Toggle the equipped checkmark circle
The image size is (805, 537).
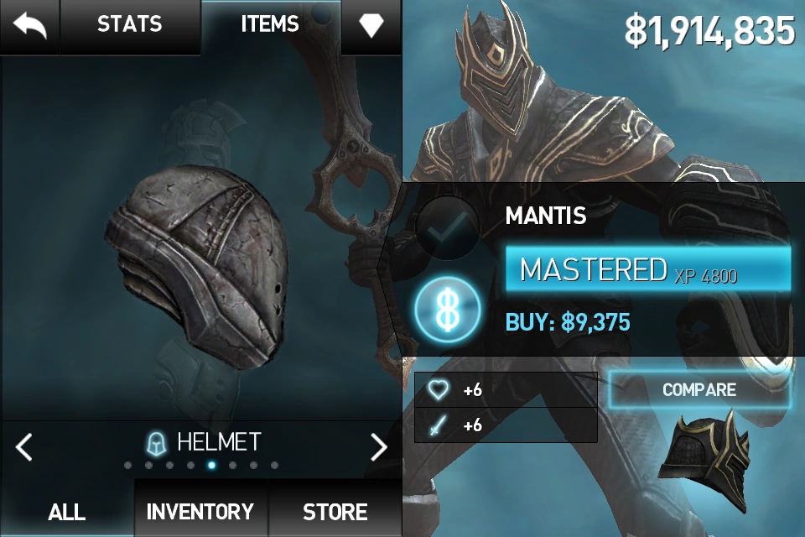tap(447, 227)
